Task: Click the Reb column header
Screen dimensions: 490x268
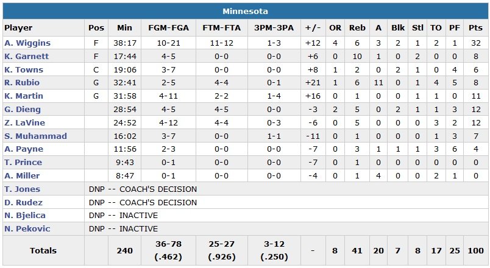Action: [356, 27]
